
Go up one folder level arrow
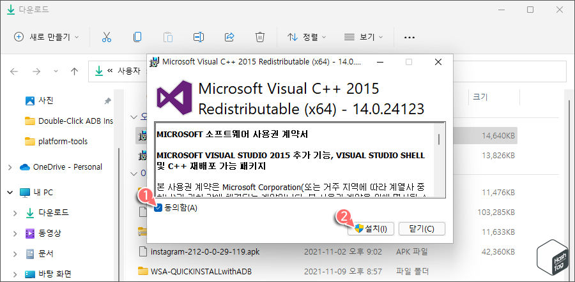[x=75, y=71]
